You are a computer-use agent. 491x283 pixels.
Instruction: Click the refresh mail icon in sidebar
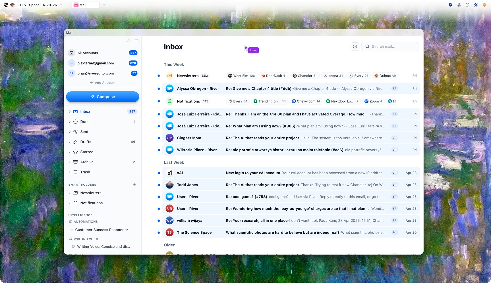pyautogui.click(x=129, y=41)
